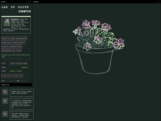Click the 'added music player, status cafe' changelog entry
The image size is (161, 121).
21,115
